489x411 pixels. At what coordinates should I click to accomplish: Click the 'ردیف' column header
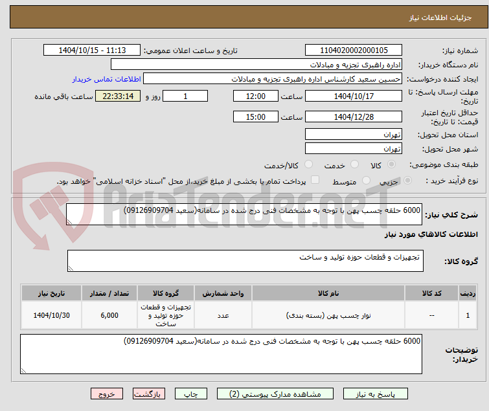point(468,293)
